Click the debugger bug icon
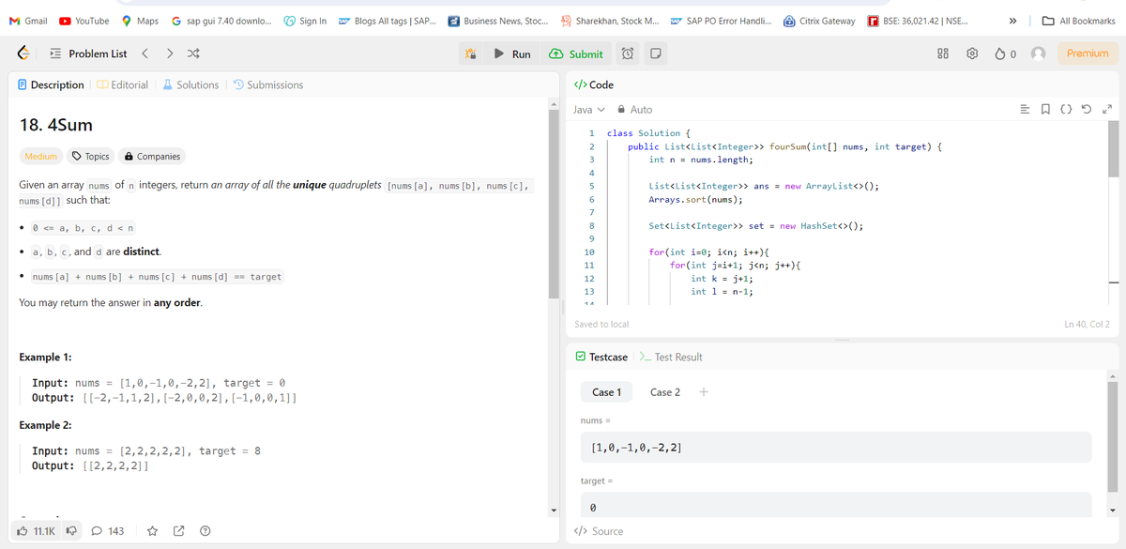Viewport: 1126px width, 549px height. (471, 53)
